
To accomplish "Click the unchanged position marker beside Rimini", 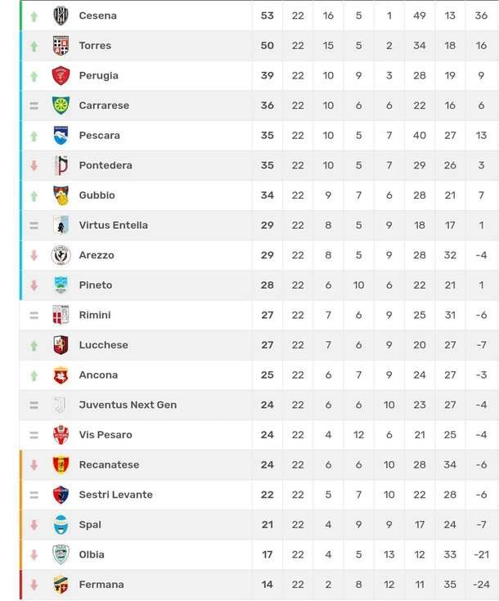I will pyautogui.click(x=34, y=316).
